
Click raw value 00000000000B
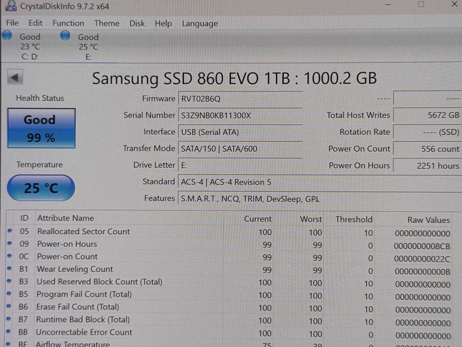pyautogui.click(x=422, y=272)
